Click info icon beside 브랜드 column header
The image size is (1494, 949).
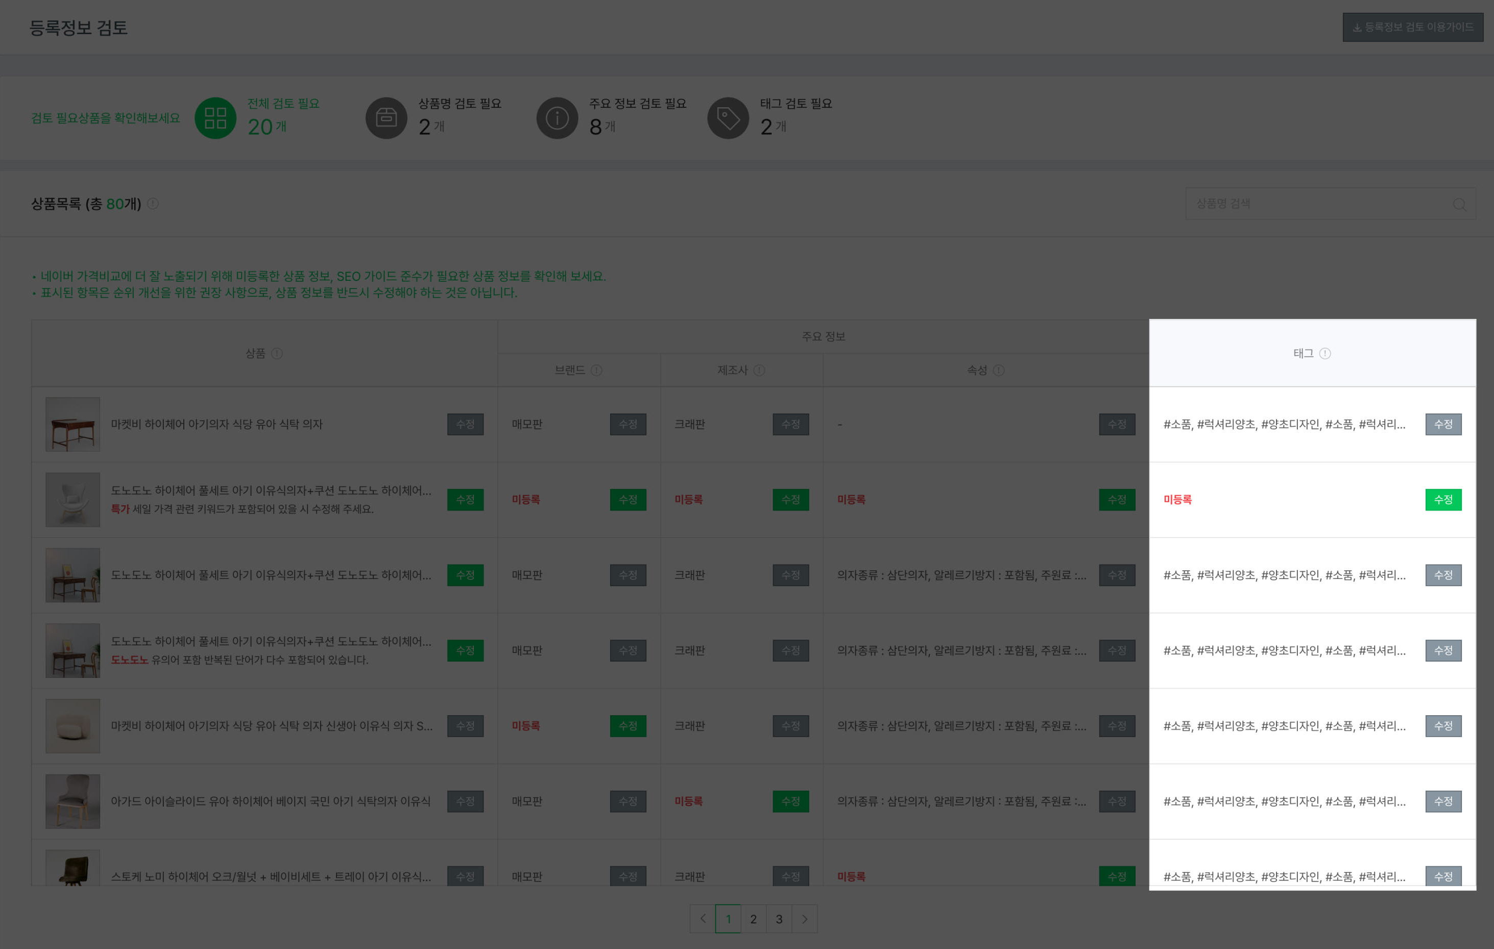(596, 370)
